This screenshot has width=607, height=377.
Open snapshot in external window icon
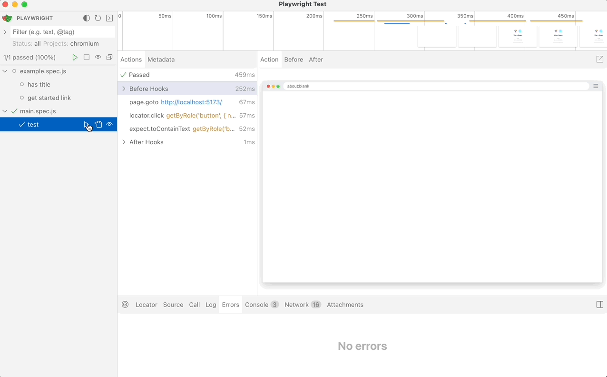(x=600, y=59)
